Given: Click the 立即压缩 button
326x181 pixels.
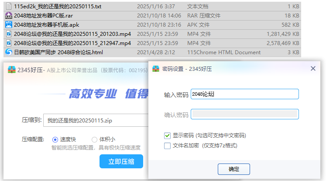Looking at the screenshot, I should pyautogui.click(x=121, y=161).
